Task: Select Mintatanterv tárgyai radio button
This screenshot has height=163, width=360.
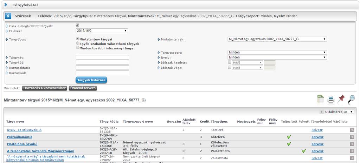Action: [78, 39]
